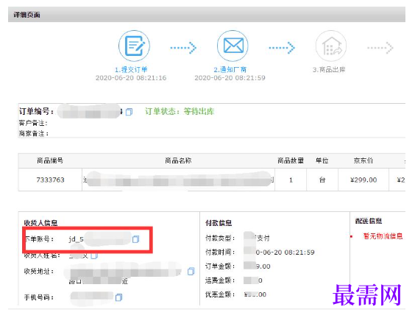Viewport: 415px width, 318px height.
Task: Copy the order number with copy icon
Action: (130, 112)
